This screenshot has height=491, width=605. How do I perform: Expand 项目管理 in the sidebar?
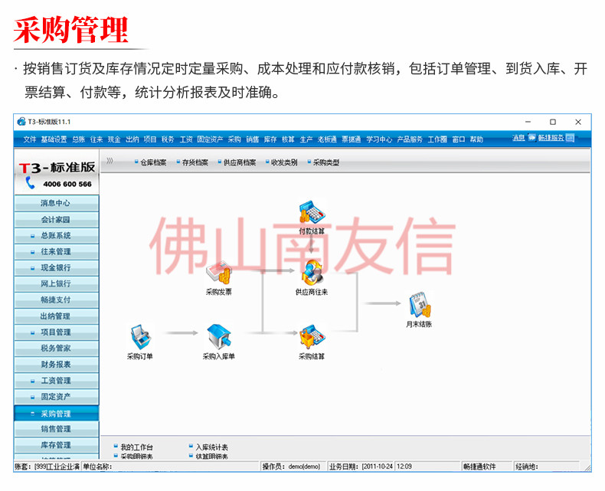click(x=32, y=332)
